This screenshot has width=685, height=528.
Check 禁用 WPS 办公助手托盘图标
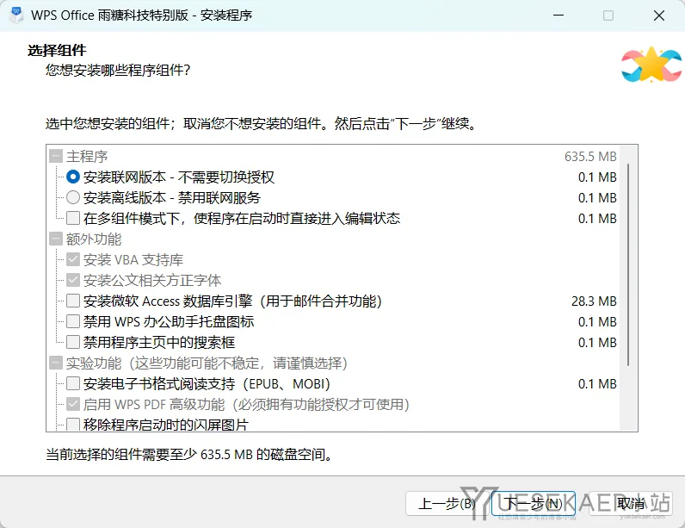click(73, 321)
